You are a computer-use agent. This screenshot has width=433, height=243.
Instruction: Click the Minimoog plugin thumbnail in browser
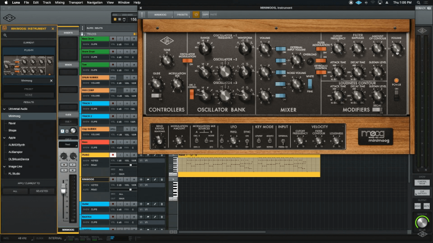pos(28,65)
